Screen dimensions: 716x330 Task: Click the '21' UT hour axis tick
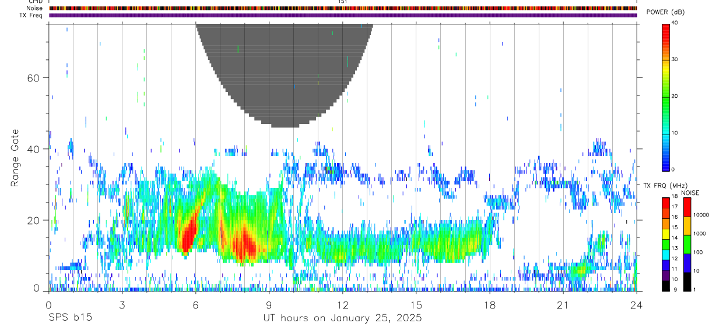tap(563, 305)
